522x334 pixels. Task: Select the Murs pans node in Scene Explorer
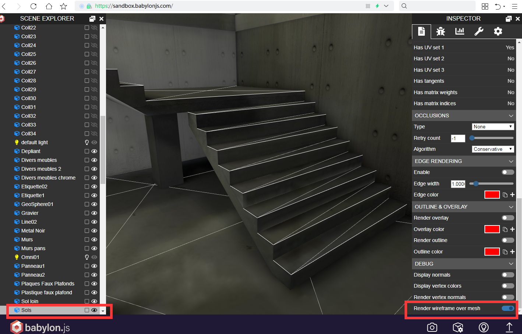[33, 248]
